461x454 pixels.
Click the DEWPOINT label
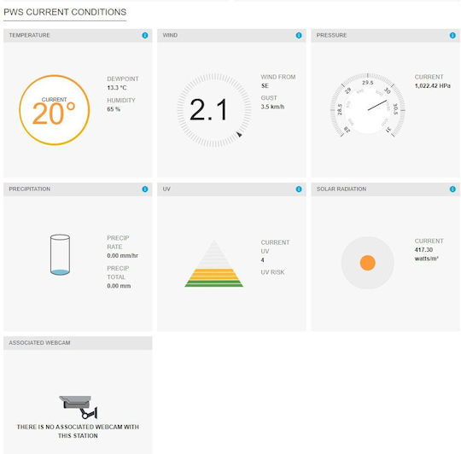click(123, 79)
